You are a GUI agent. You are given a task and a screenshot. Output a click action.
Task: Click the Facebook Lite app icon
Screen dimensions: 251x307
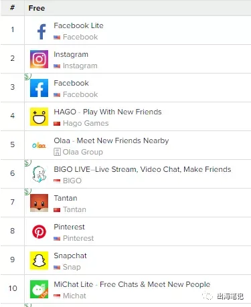pos(39,30)
